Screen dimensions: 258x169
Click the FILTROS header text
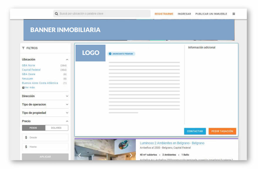[32, 48]
